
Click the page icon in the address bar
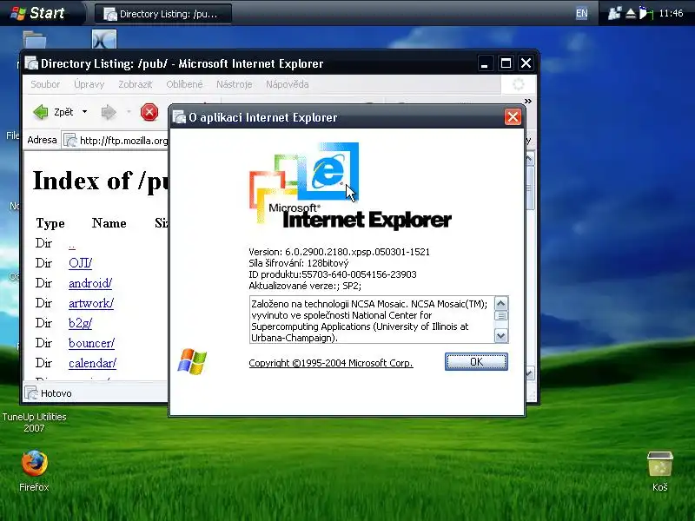pyautogui.click(x=70, y=141)
